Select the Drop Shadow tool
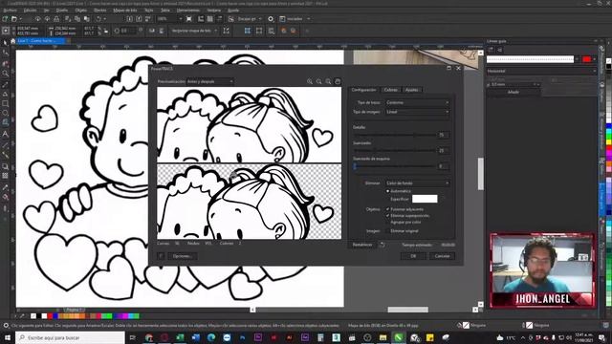The width and height of the screenshot is (612, 344). (5, 166)
